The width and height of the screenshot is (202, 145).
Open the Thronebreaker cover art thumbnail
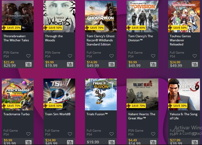[x=18, y=16]
